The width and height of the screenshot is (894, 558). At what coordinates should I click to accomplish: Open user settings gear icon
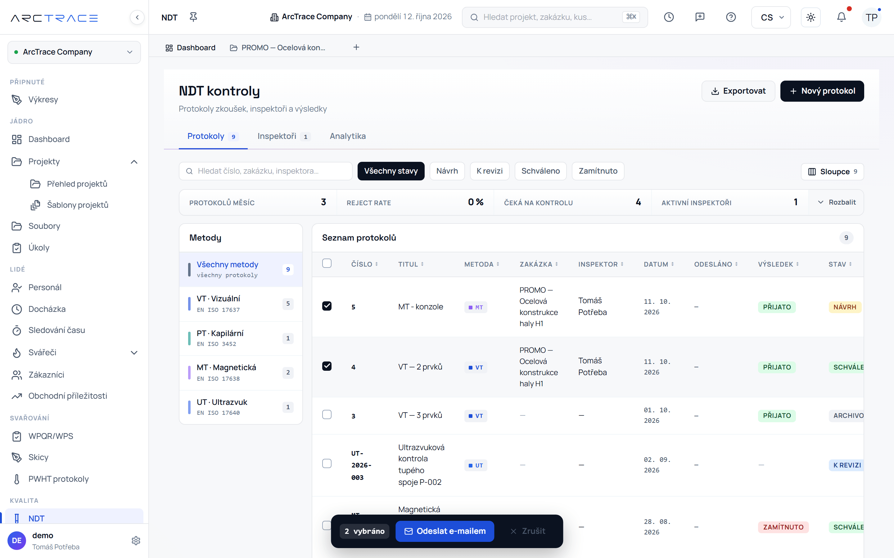click(x=136, y=541)
